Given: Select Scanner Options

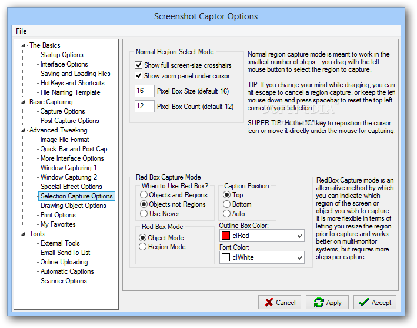Looking at the screenshot, I should (64, 281).
